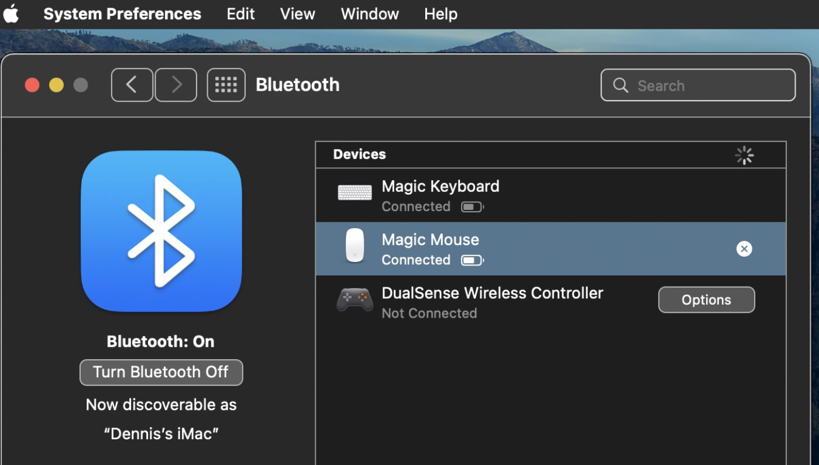Viewport: 819px width, 465px height.
Task: Click the Magic Keyboard device icon
Action: point(355,192)
